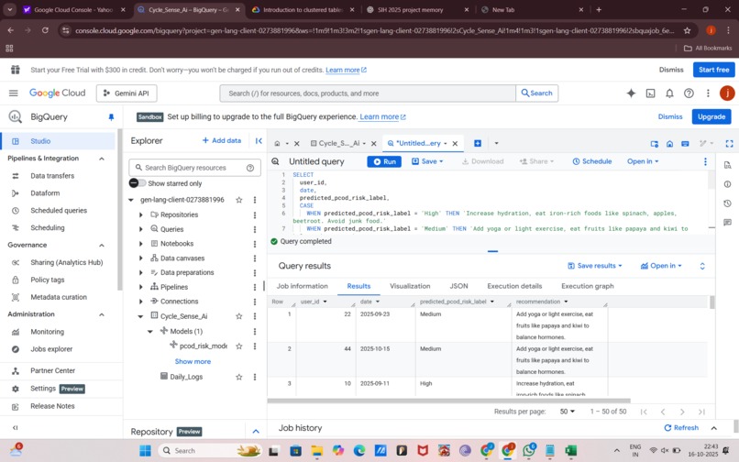Screen dimensions: 739x462
Task: Expand the Data canvases node
Action: click(x=141, y=258)
